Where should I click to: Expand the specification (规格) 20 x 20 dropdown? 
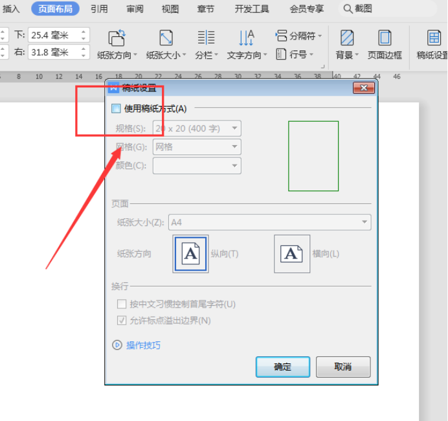point(197,128)
